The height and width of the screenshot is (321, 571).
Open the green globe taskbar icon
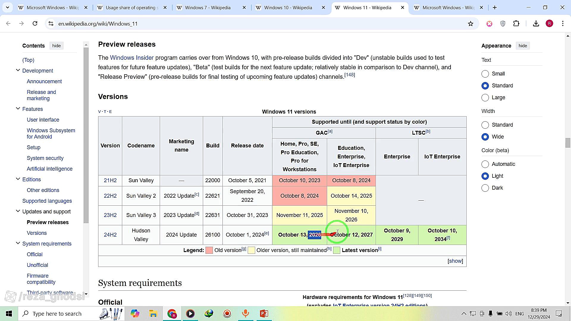tap(209, 314)
